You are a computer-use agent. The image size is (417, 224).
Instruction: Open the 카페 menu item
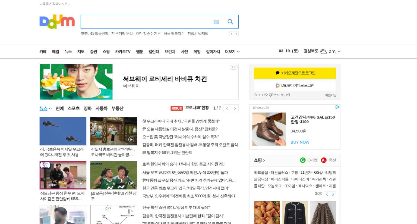[43, 52]
